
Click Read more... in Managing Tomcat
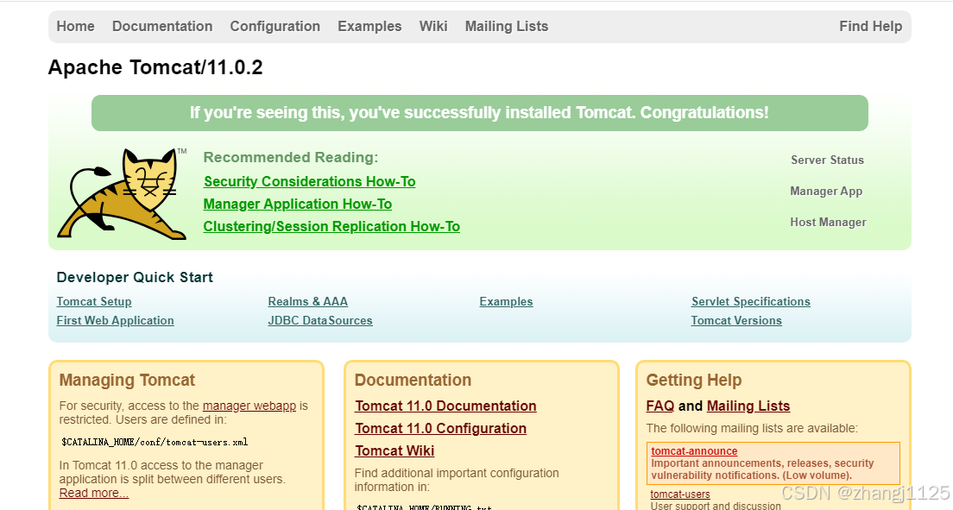(93, 493)
